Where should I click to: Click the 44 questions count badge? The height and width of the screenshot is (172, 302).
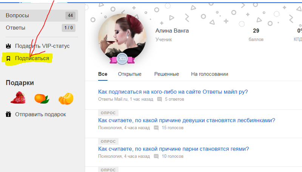tap(70, 15)
